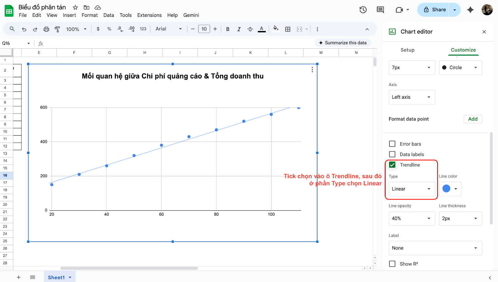Open the Left axis dropdown
Screen dimensions: 498x282
point(411,97)
